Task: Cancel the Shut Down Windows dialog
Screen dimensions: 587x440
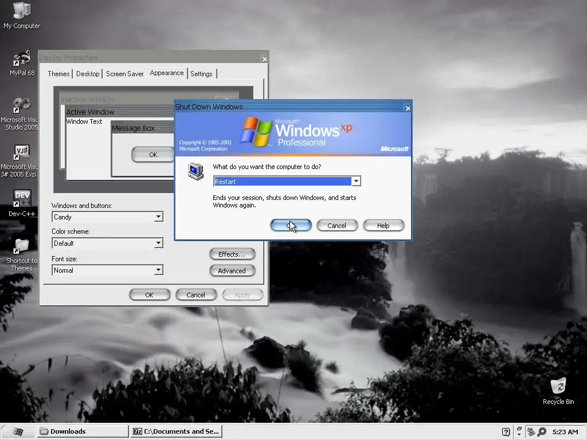Action: point(337,225)
